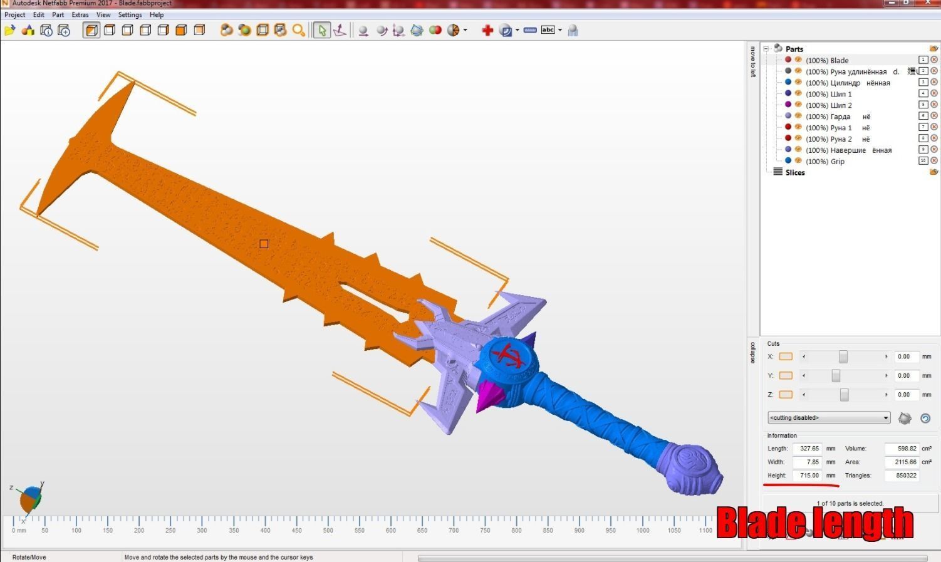Click the collapse panel vertical tab
The width and height of the screenshot is (941, 562).
click(x=752, y=352)
